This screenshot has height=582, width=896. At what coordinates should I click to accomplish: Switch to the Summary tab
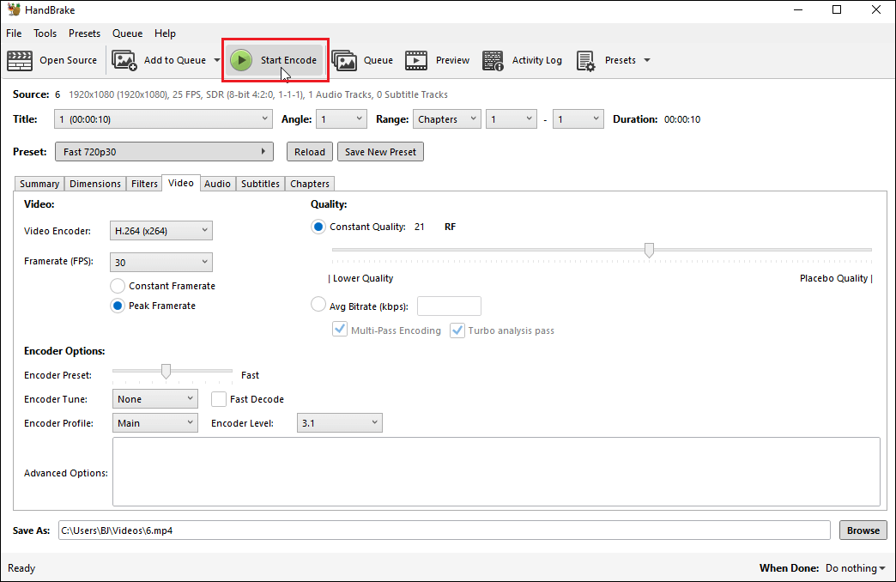[39, 184]
